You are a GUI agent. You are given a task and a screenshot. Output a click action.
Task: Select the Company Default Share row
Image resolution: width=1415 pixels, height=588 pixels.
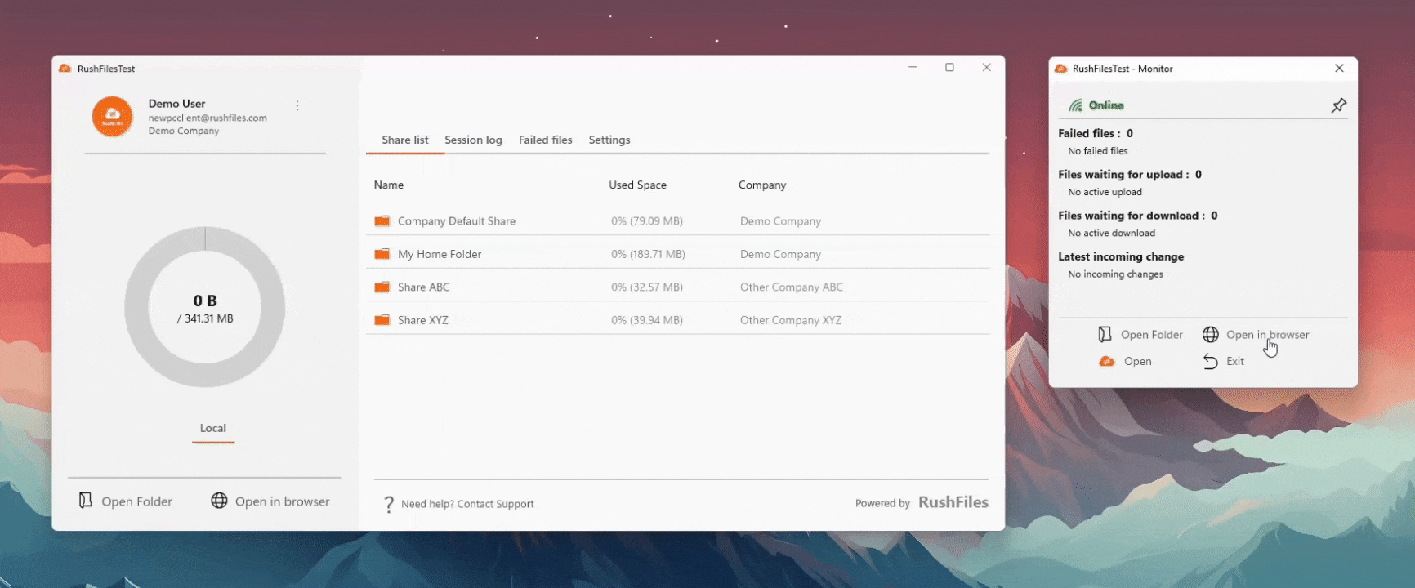678,221
